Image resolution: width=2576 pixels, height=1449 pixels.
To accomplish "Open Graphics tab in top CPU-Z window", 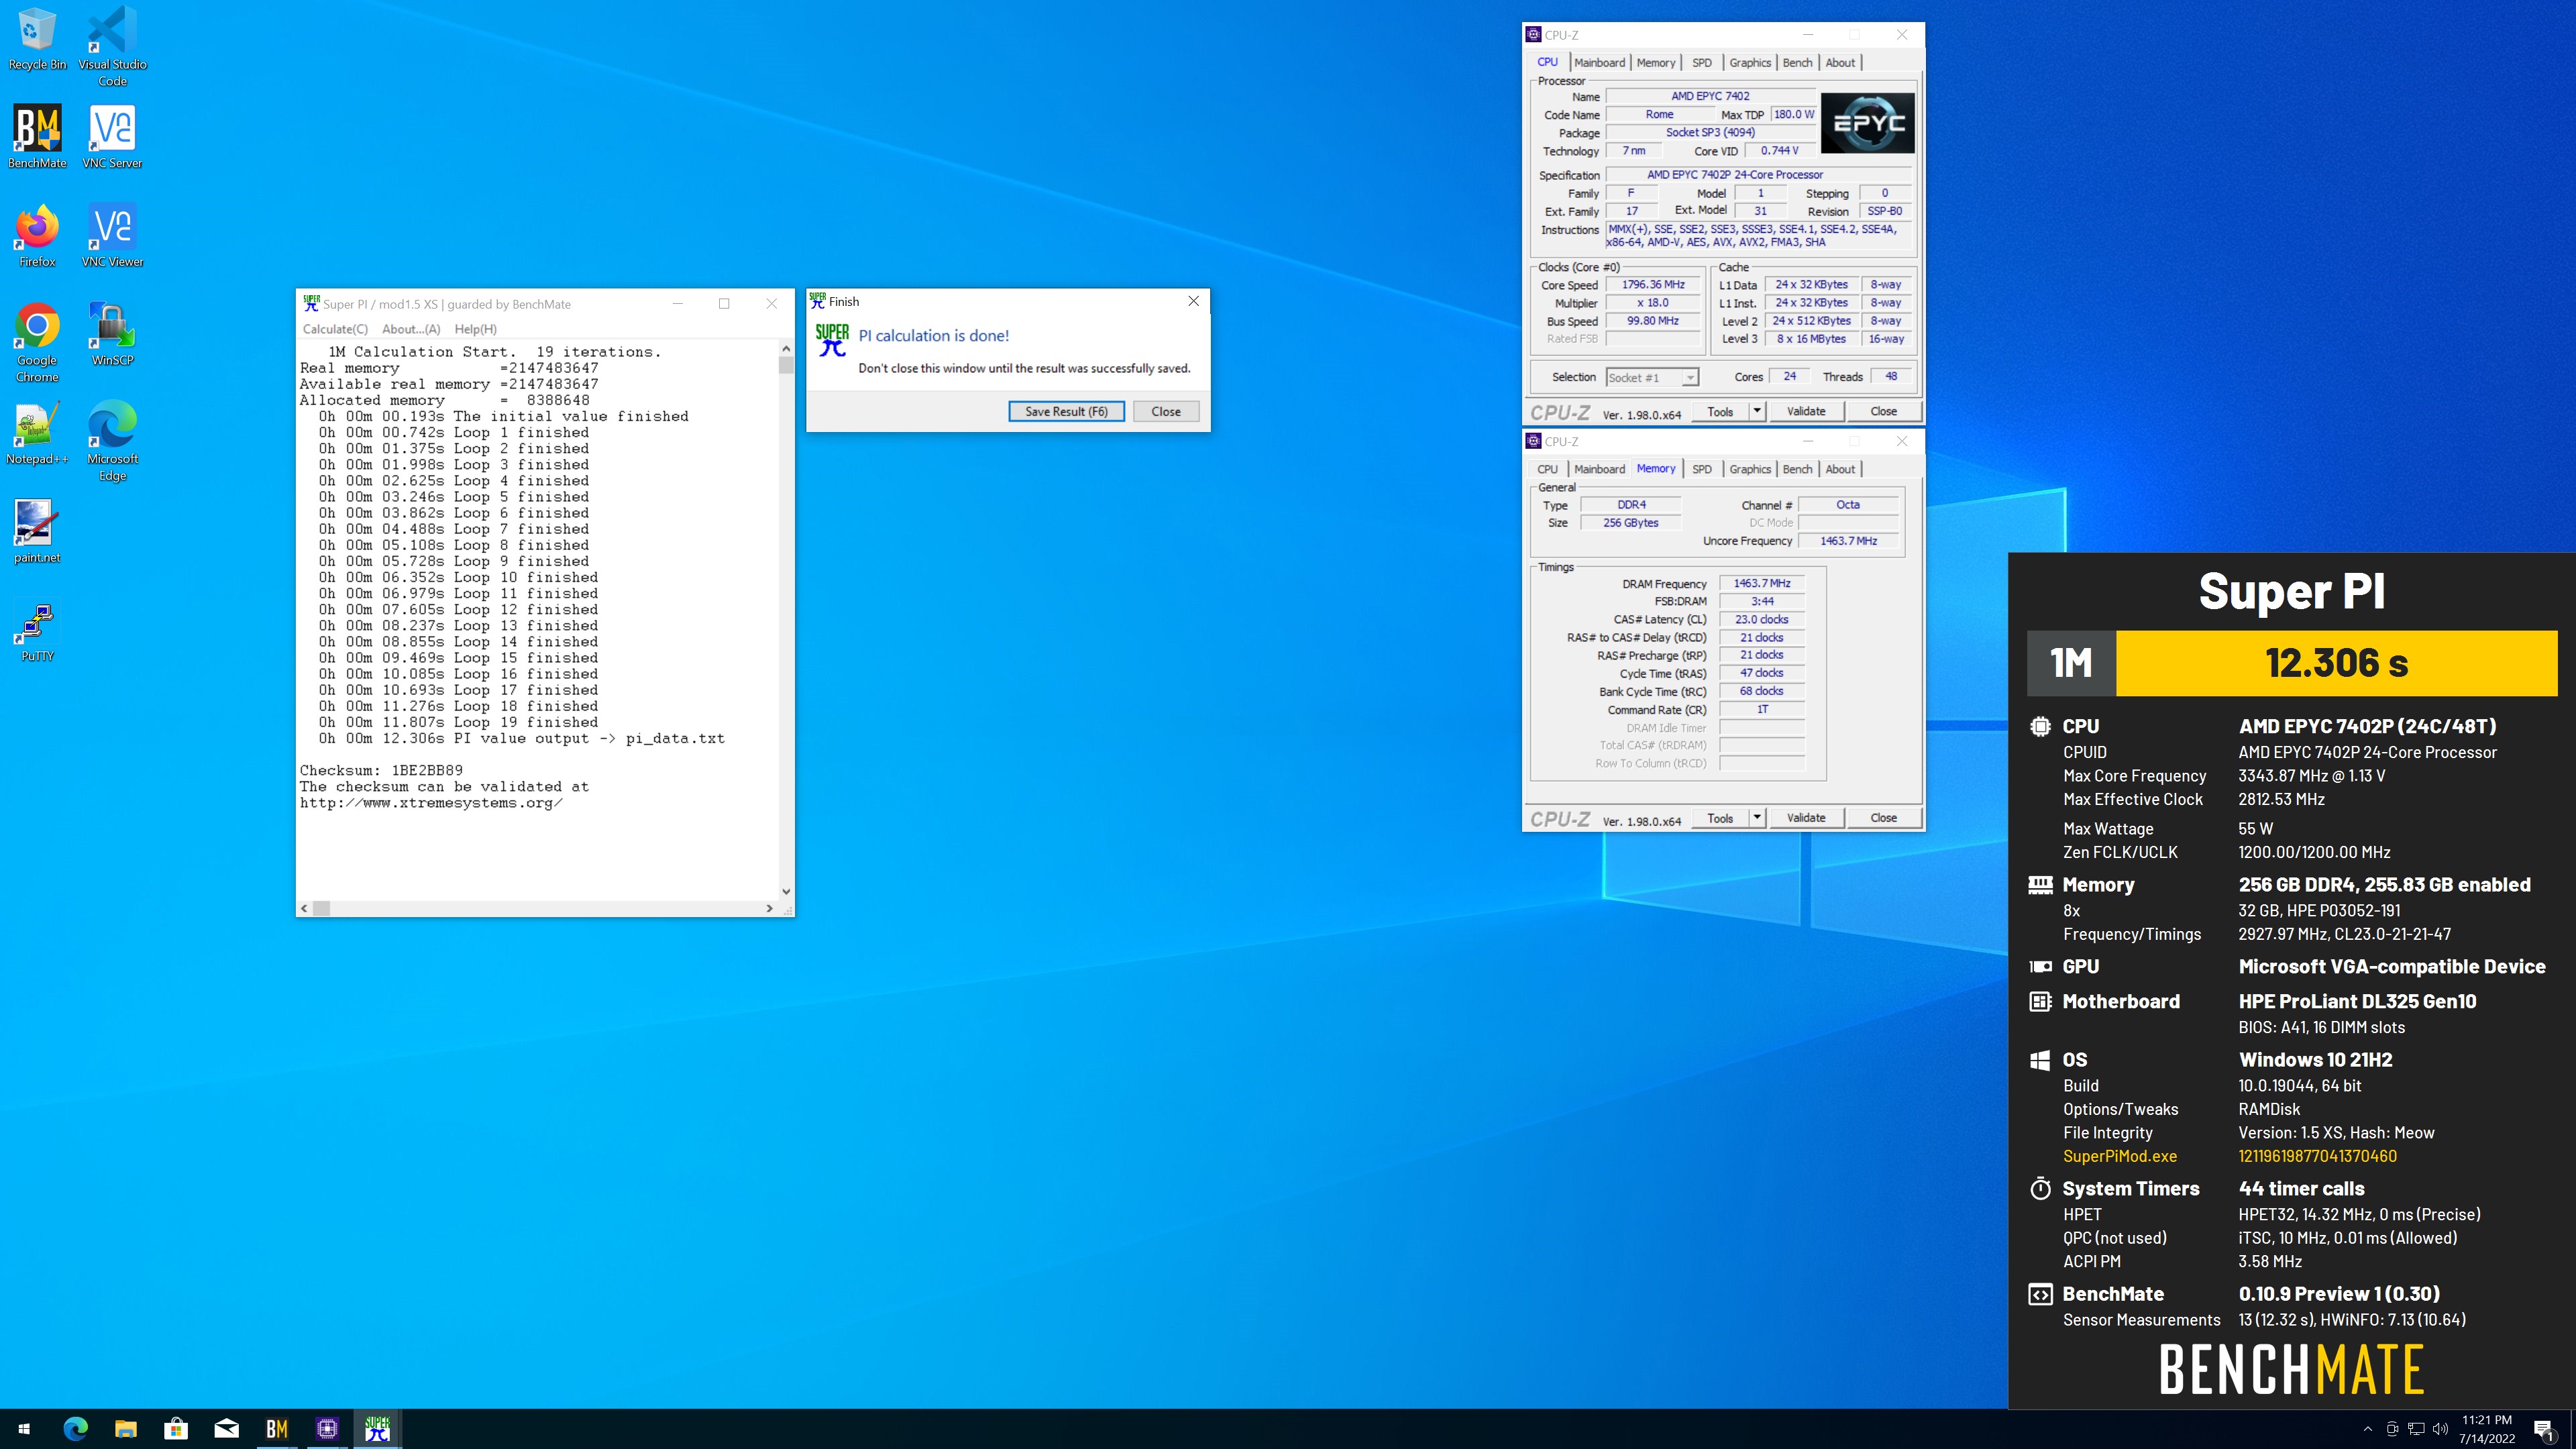I will point(1750,62).
